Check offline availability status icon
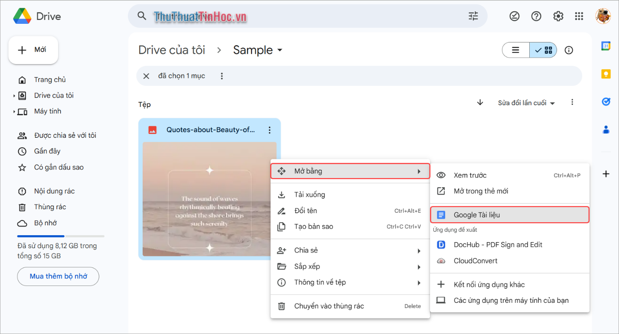 (515, 16)
